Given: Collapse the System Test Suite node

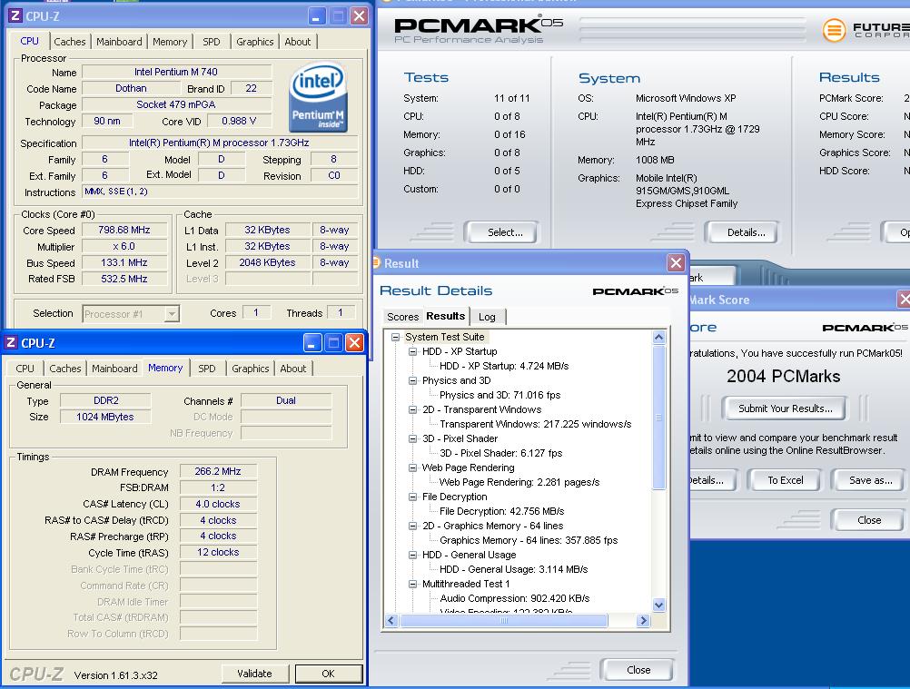Looking at the screenshot, I should click(395, 337).
